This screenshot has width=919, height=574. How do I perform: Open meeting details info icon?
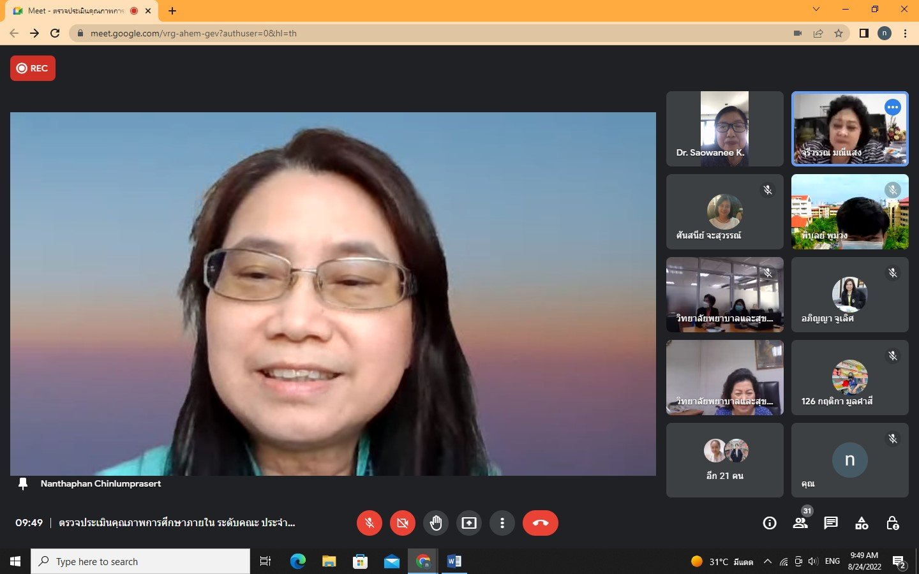point(770,523)
